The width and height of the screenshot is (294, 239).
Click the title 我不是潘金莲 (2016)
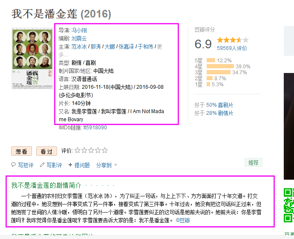(x=61, y=14)
